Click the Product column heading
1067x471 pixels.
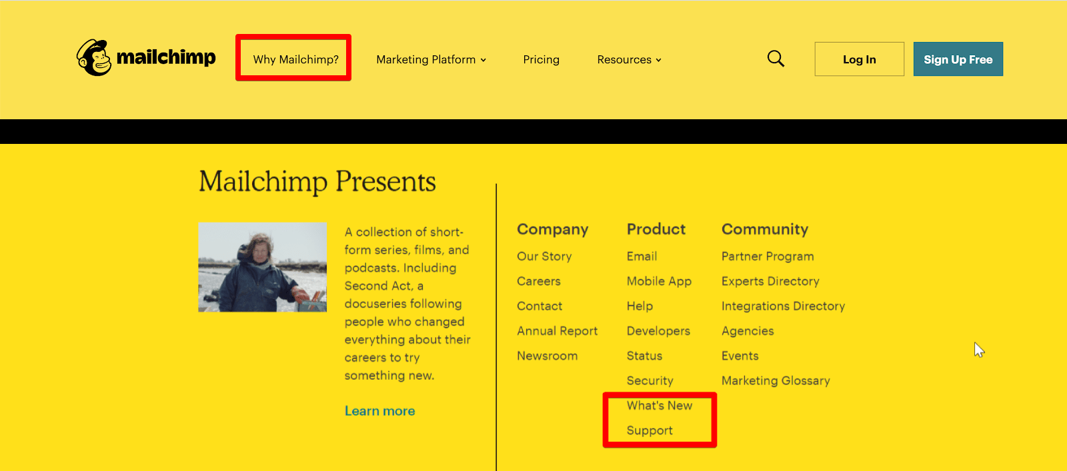[x=656, y=229]
